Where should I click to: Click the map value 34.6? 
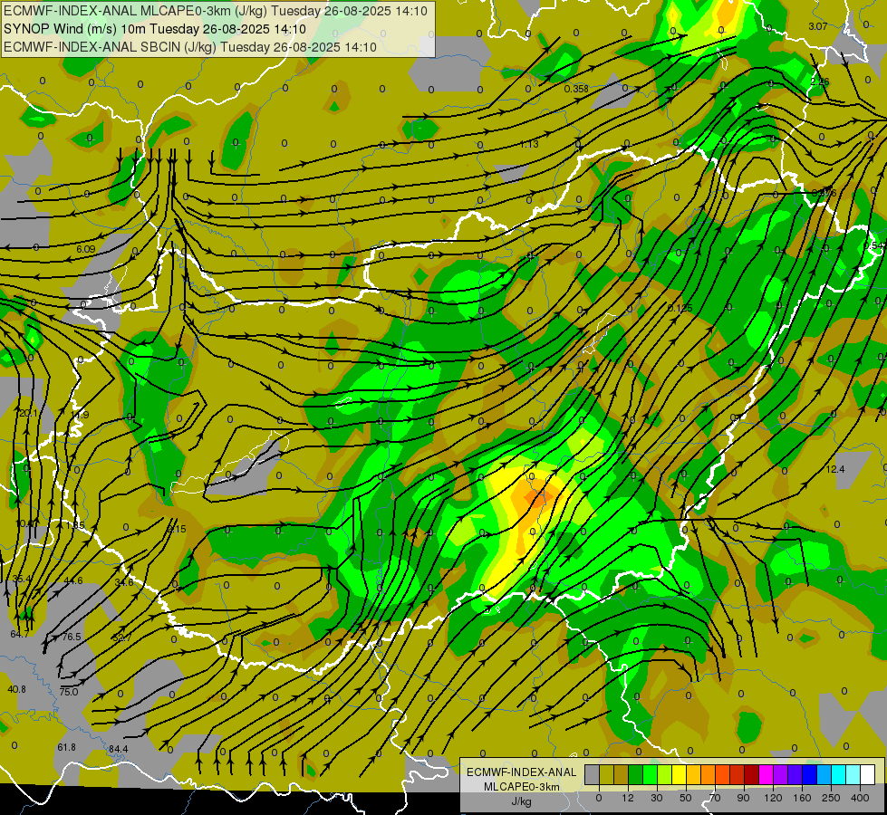[x=124, y=582]
